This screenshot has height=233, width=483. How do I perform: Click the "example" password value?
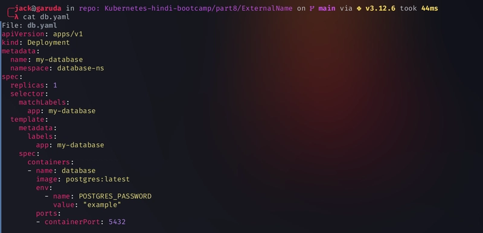[102, 205]
